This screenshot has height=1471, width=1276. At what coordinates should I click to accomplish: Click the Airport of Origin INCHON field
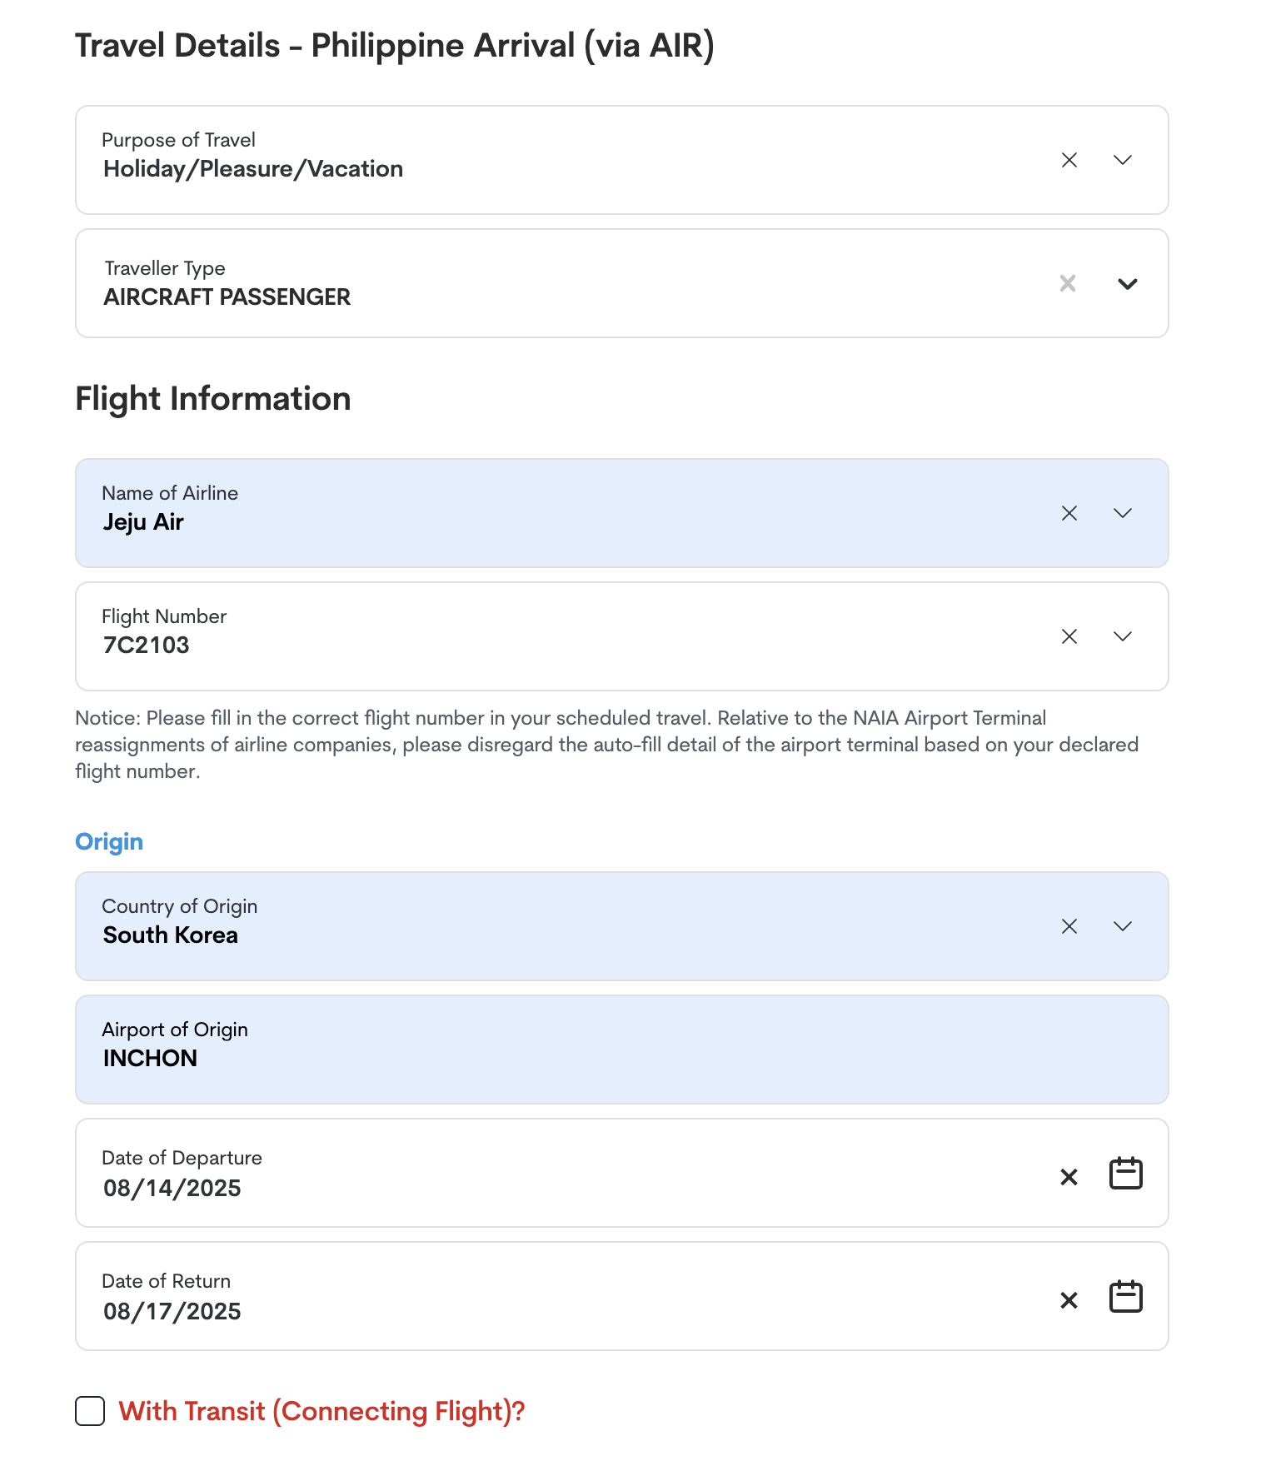click(x=622, y=1050)
